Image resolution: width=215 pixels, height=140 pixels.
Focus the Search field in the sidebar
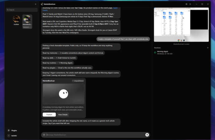(x=22, y=10)
